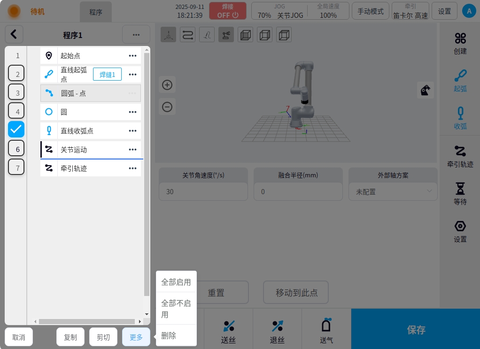Image resolution: width=480 pixels, height=349 pixels.
Task: Select the arc end (收弧) sidebar icon
Action: click(x=460, y=113)
